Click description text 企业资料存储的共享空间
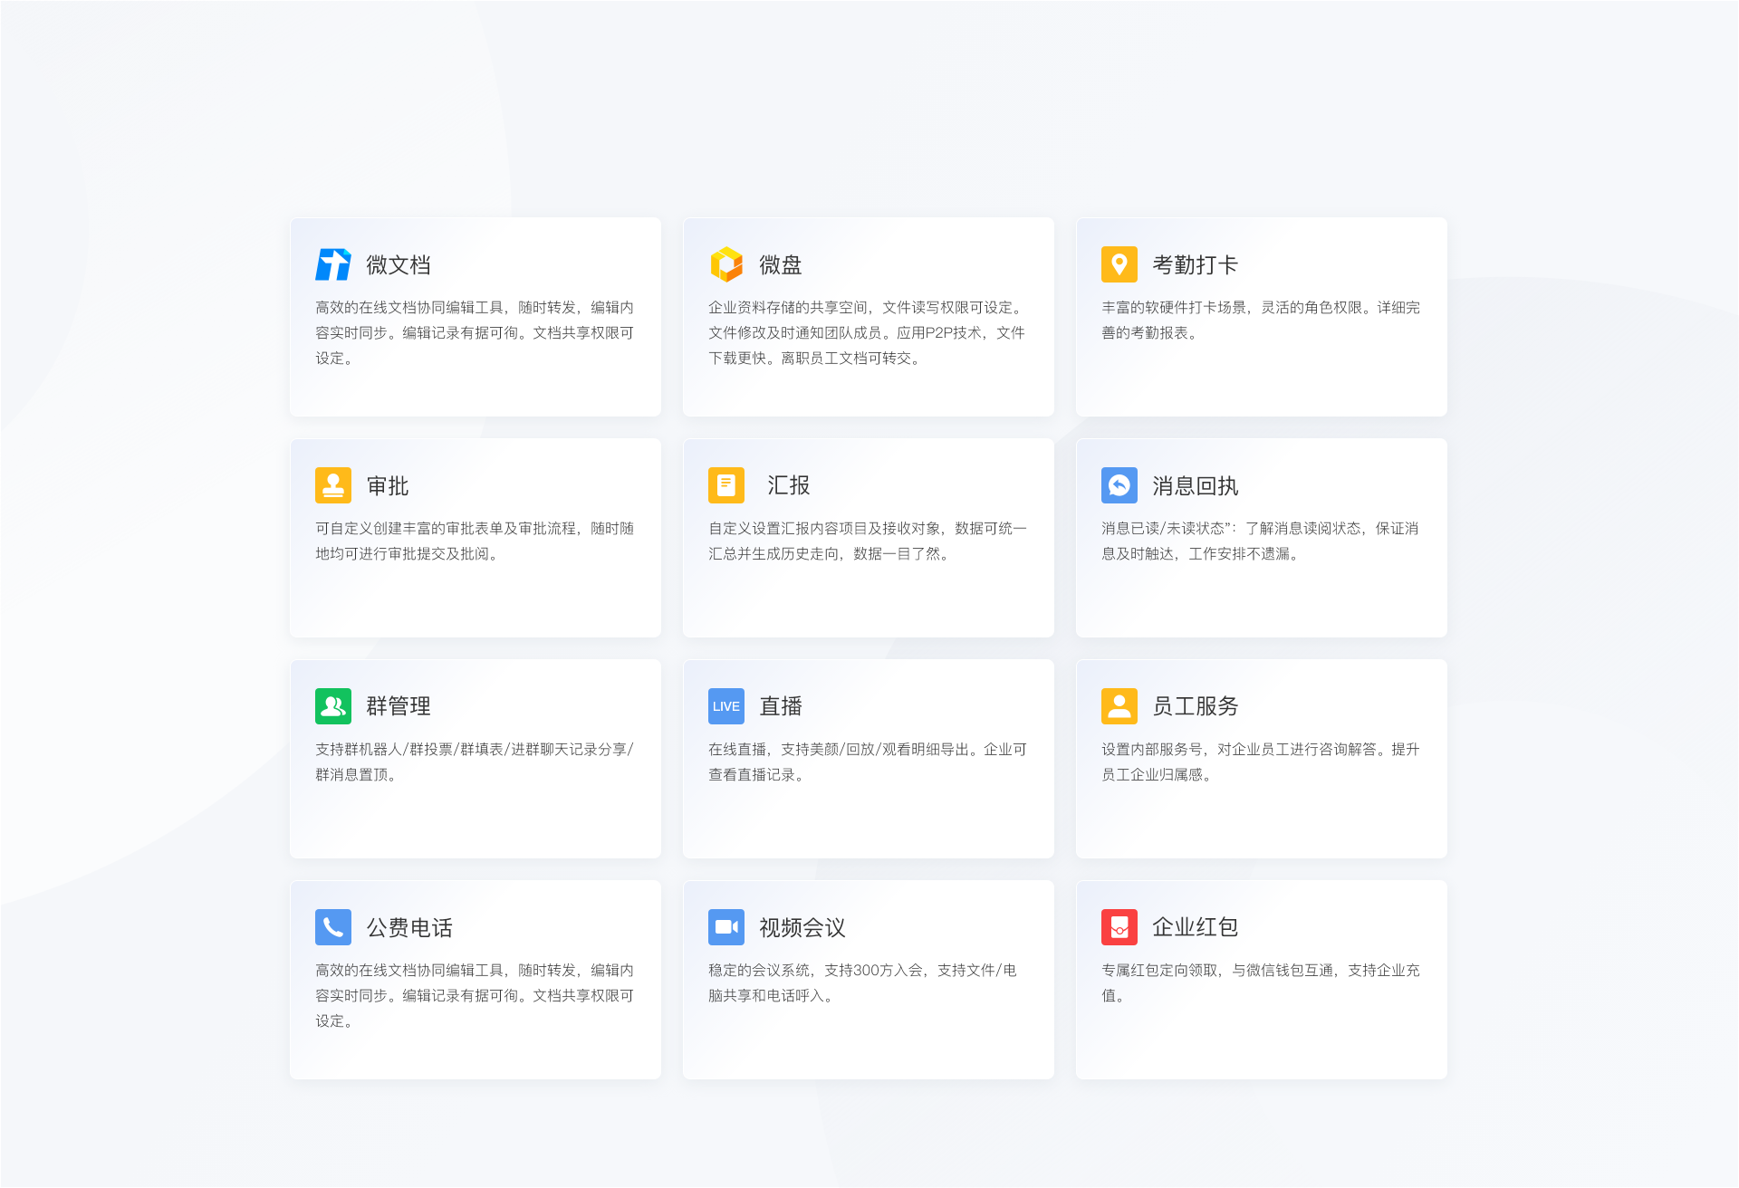Image resolution: width=1739 pixels, height=1188 pixels. pyautogui.click(x=868, y=333)
